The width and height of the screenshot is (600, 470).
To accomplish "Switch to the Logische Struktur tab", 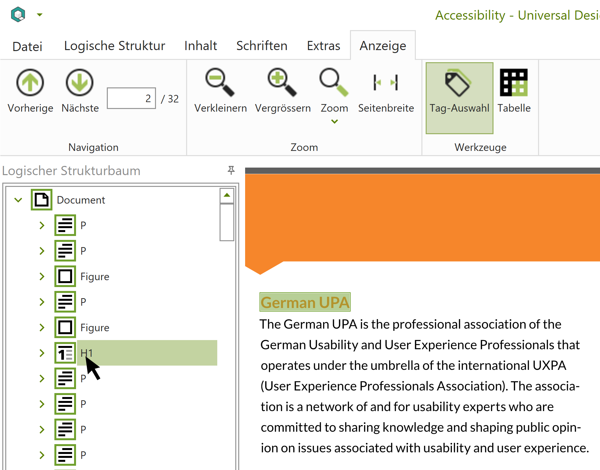I will point(114,46).
